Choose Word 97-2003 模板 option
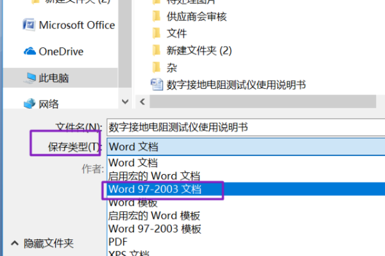The height and width of the screenshot is (256, 385). (x=246, y=229)
